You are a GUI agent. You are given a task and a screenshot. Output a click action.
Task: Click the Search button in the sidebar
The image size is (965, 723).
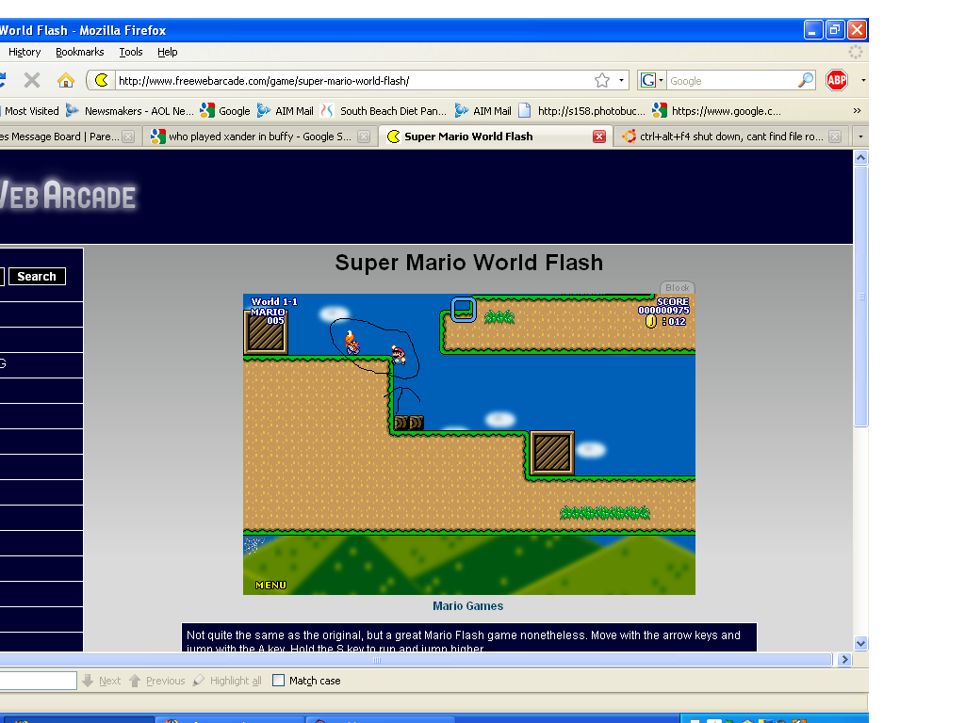[x=37, y=276]
